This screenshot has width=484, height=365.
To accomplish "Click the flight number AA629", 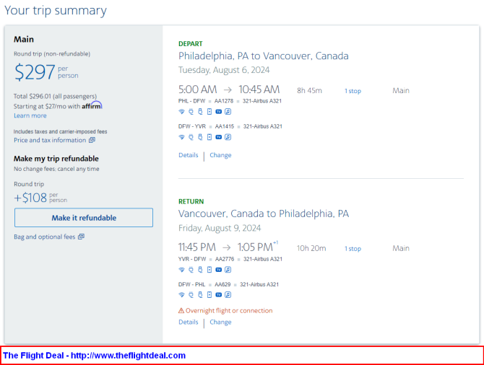I will click(x=222, y=284).
